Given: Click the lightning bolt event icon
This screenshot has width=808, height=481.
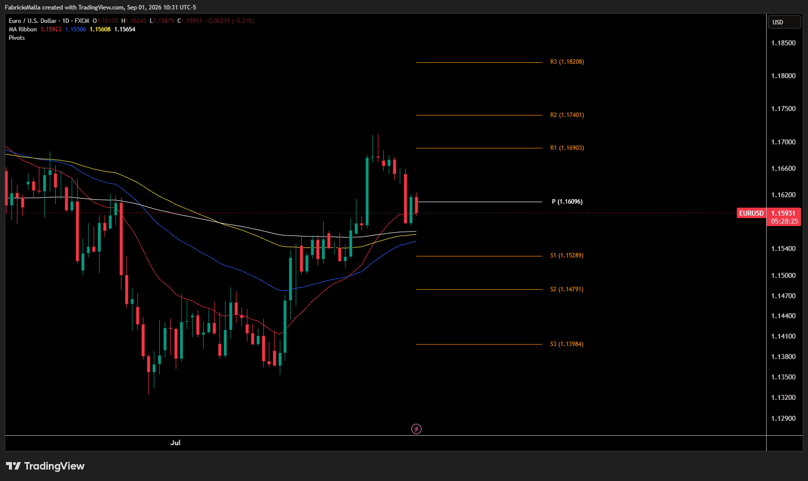Looking at the screenshot, I should 416,429.
